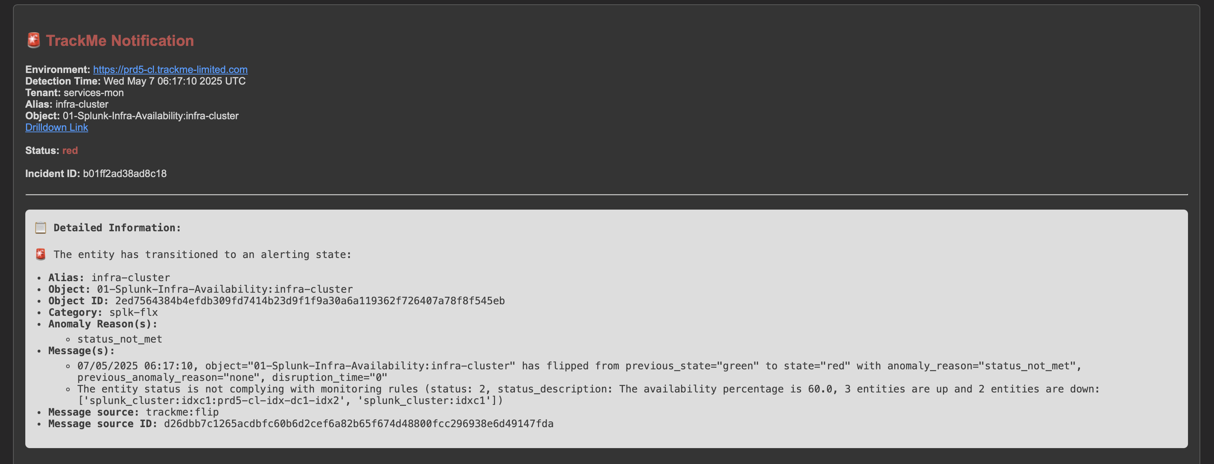Click the header Object 01-Splunk-Infra-Availability line
The height and width of the screenshot is (464, 1214).
click(x=132, y=116)
